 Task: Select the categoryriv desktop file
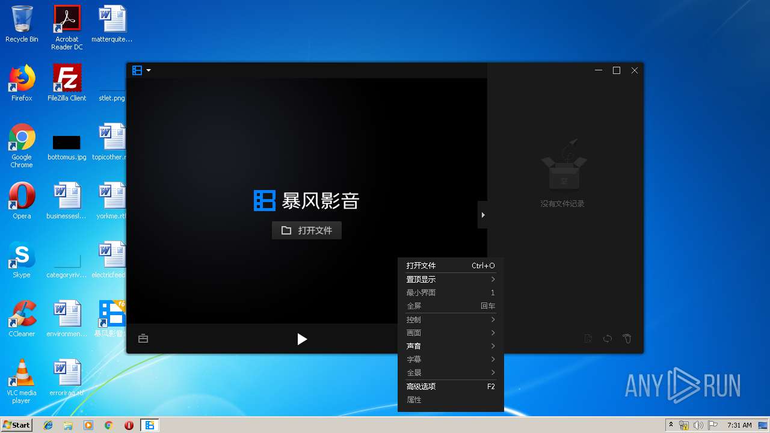tap(67, 266)
